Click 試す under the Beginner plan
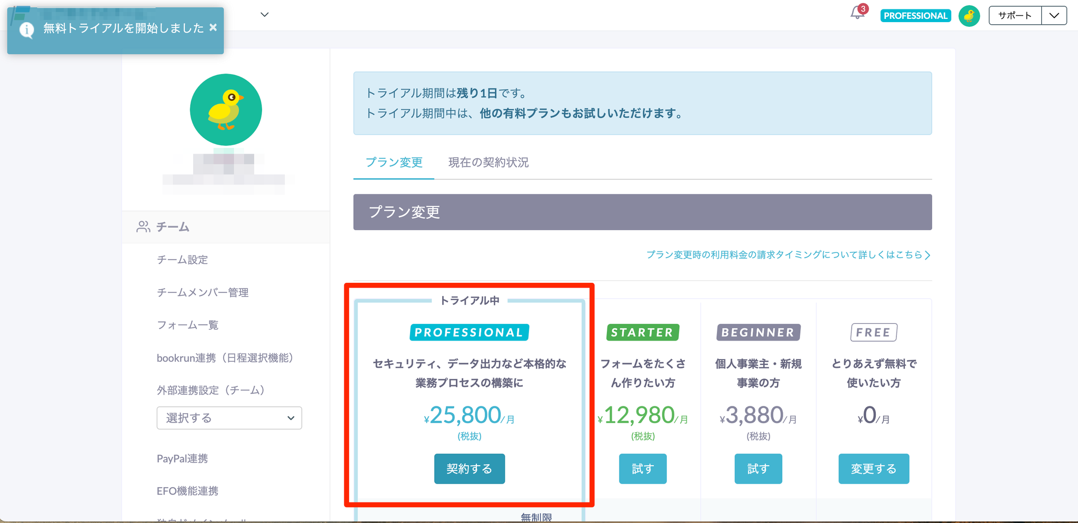This screenshot has height=523, width=1078. (x=758, y=468)
